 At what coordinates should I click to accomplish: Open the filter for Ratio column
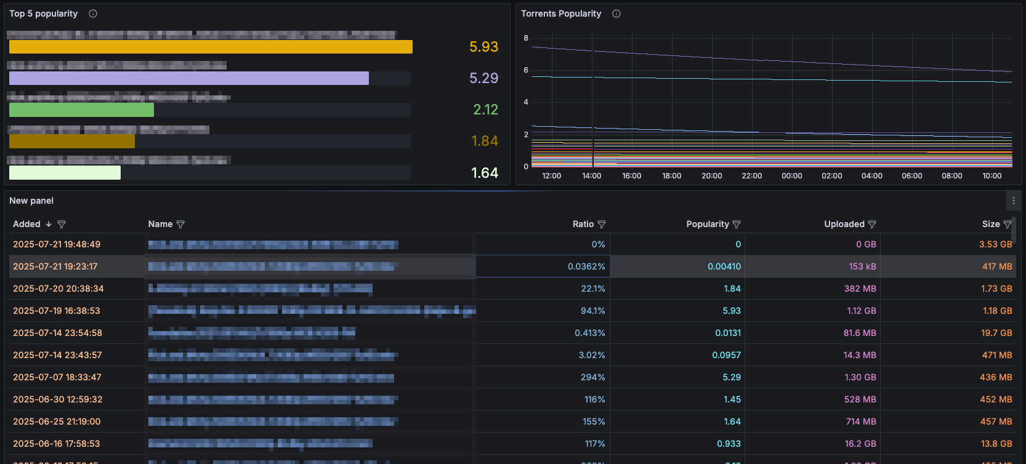[602, 225]
